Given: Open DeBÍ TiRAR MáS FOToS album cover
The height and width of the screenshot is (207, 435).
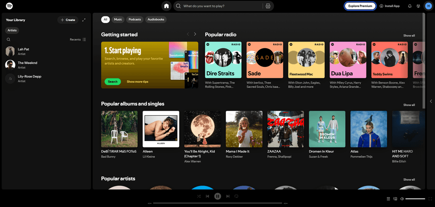Looking at the screenshot, I should click(x=119, y=129).
